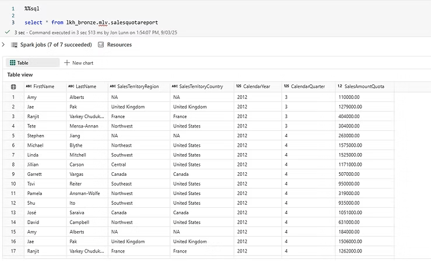This screenshot has height=263, width=431.
Task: Select row number 1 in the table
Action: tap(13, 97)
